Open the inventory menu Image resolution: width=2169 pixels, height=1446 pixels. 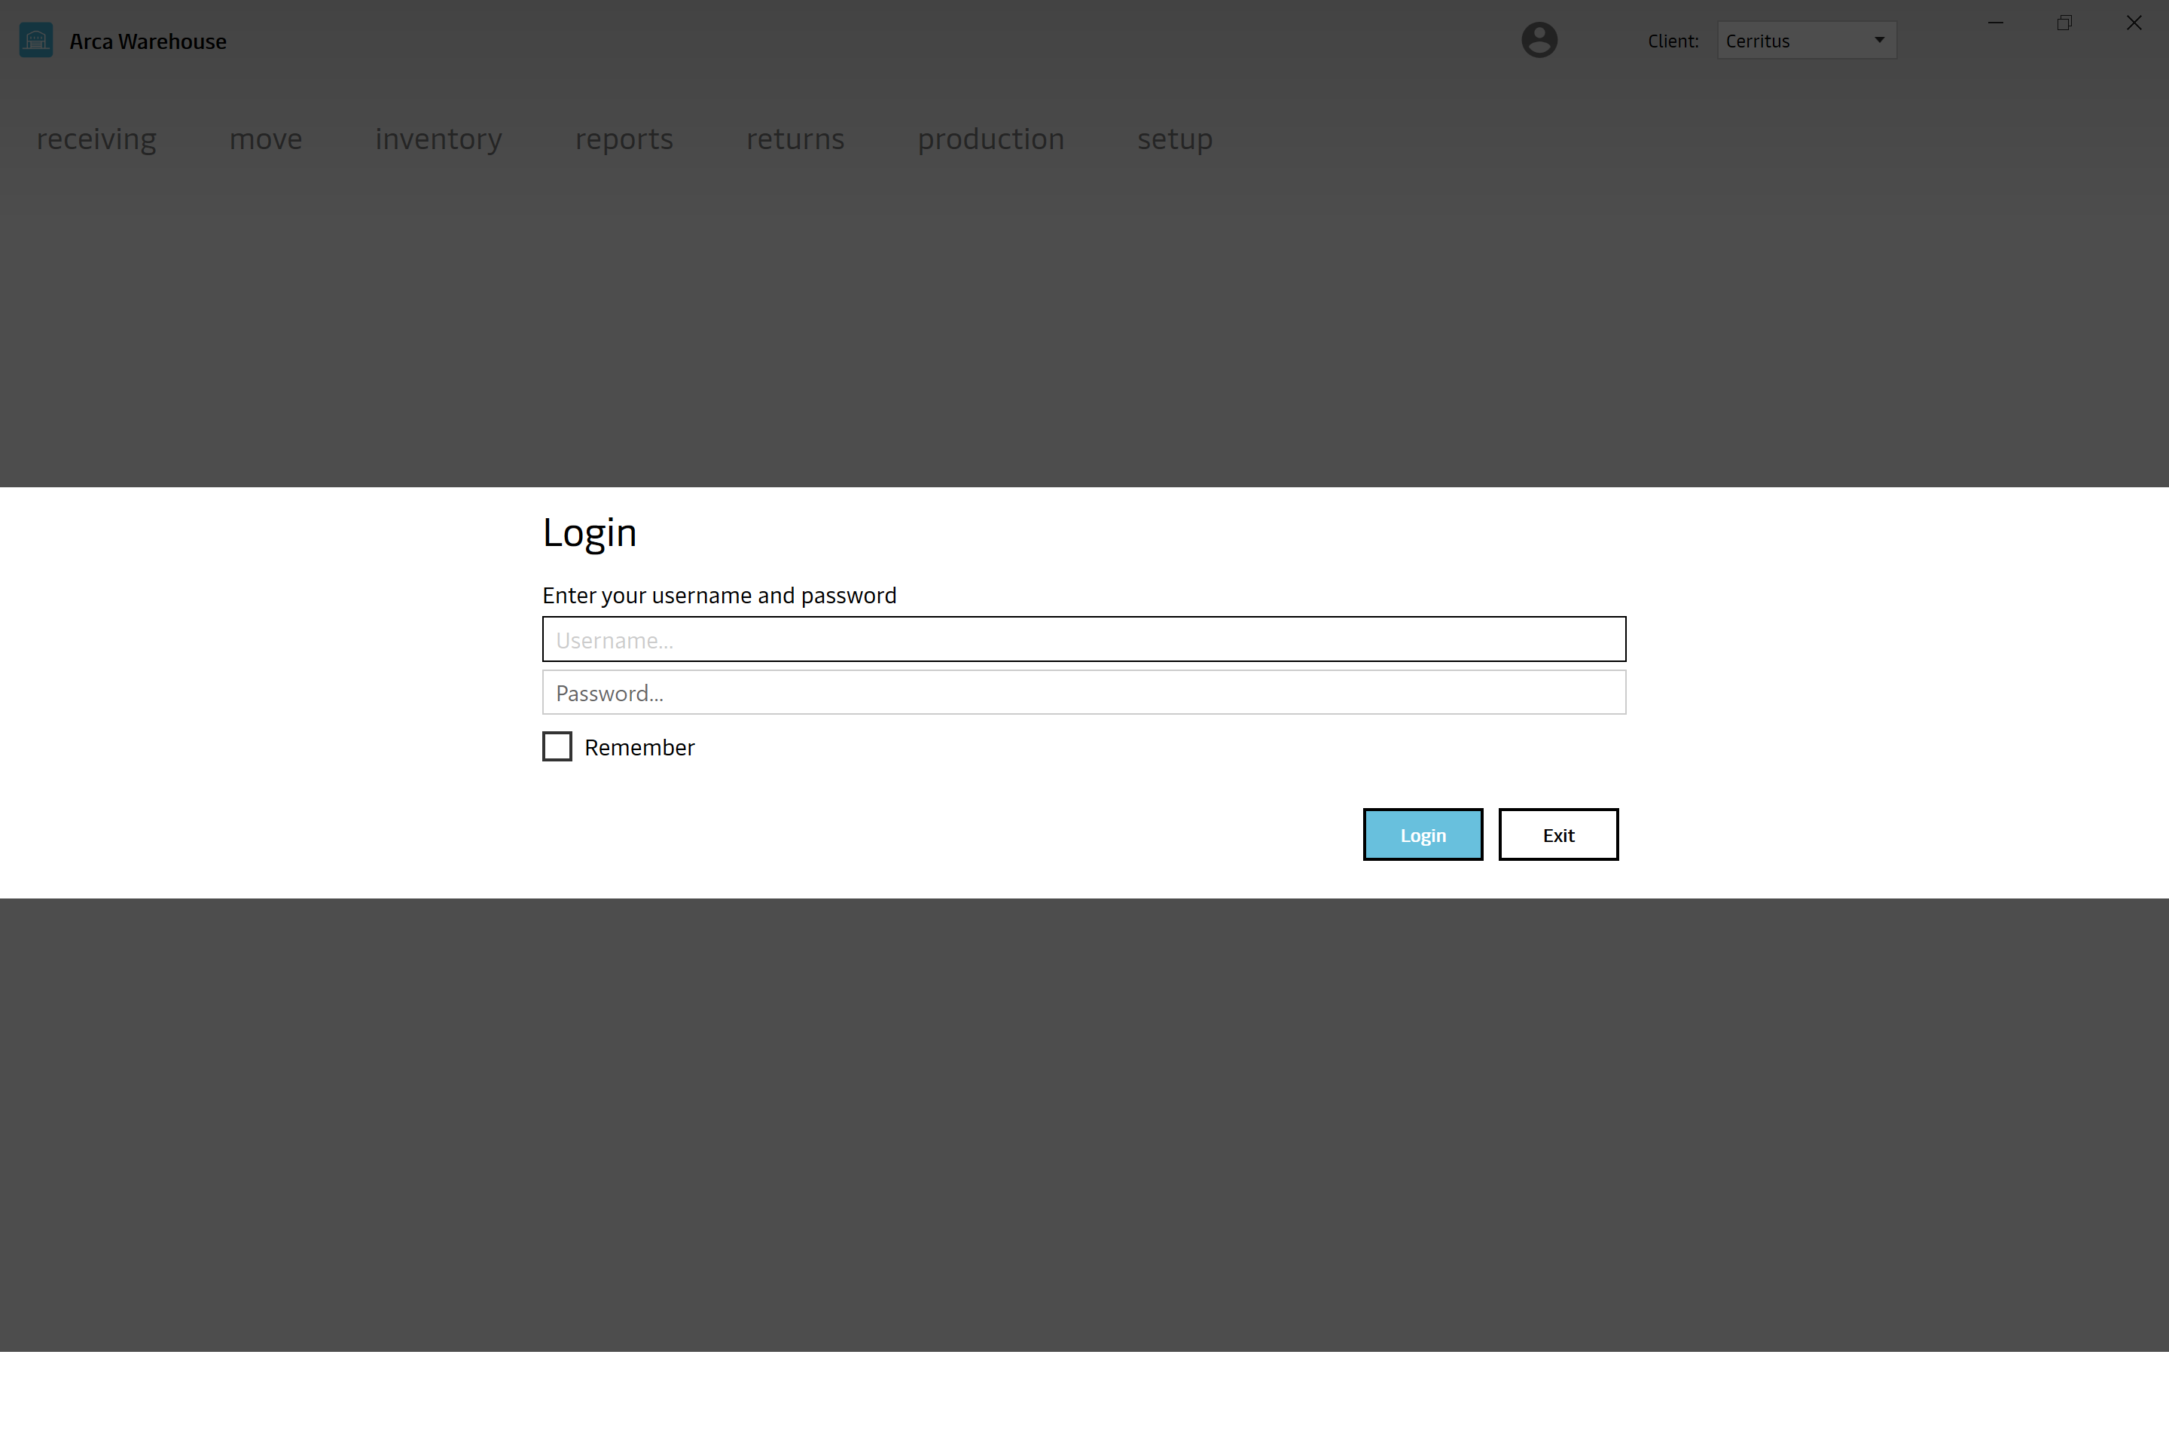click(x=439, y=139)
